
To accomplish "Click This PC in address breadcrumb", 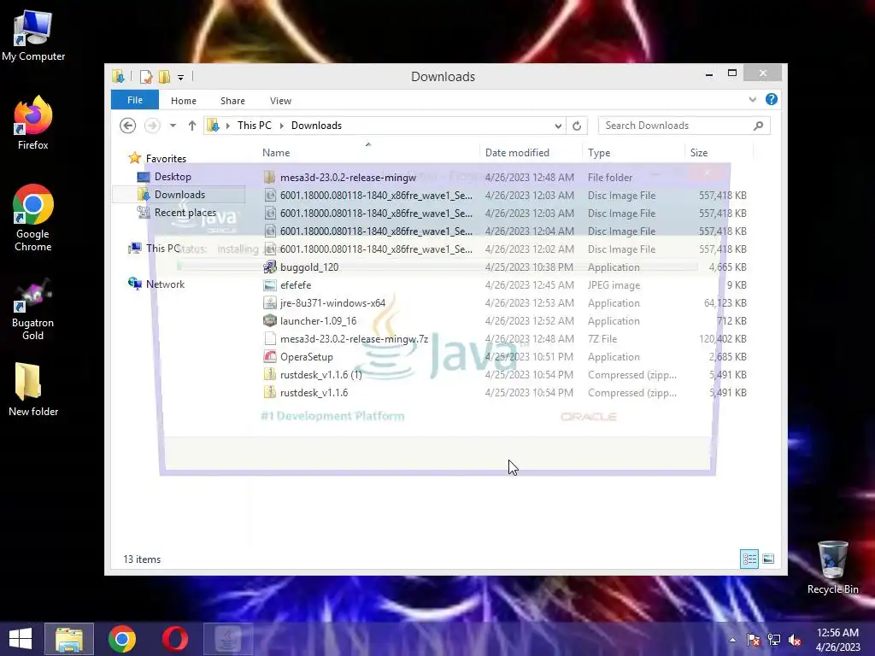I will 255,126.
